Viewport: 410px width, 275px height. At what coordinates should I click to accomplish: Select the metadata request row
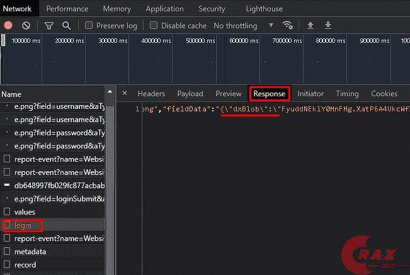52,252
